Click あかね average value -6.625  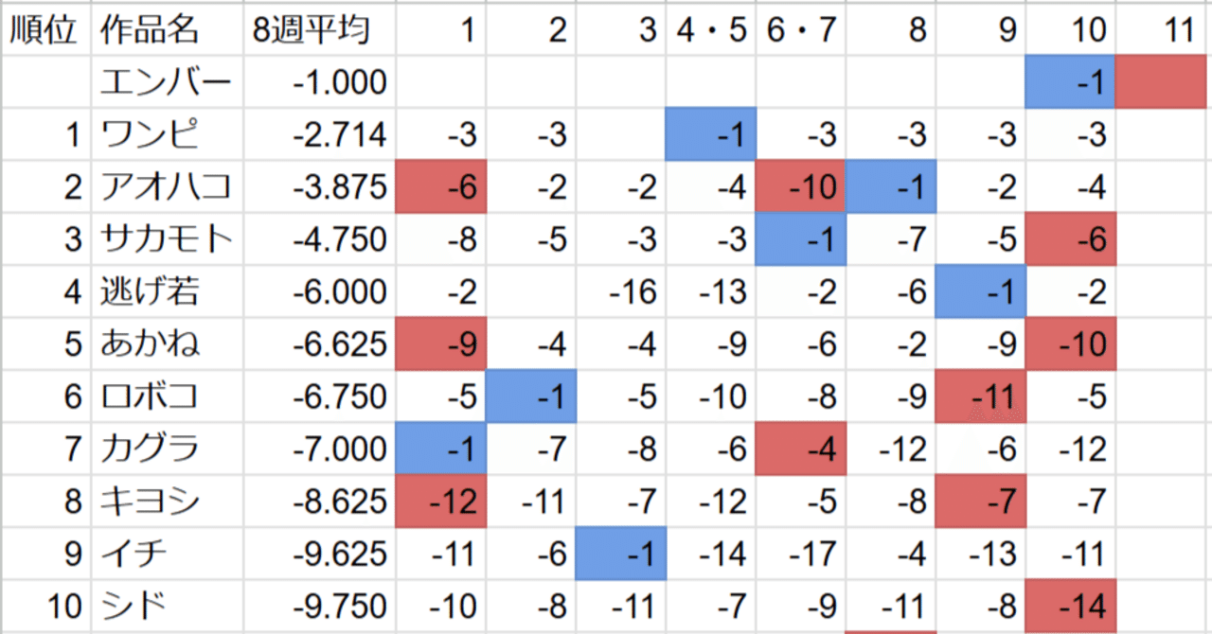point(319,343)
